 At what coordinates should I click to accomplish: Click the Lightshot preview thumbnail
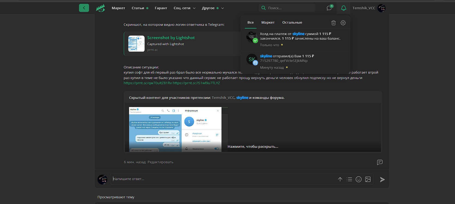136,44
